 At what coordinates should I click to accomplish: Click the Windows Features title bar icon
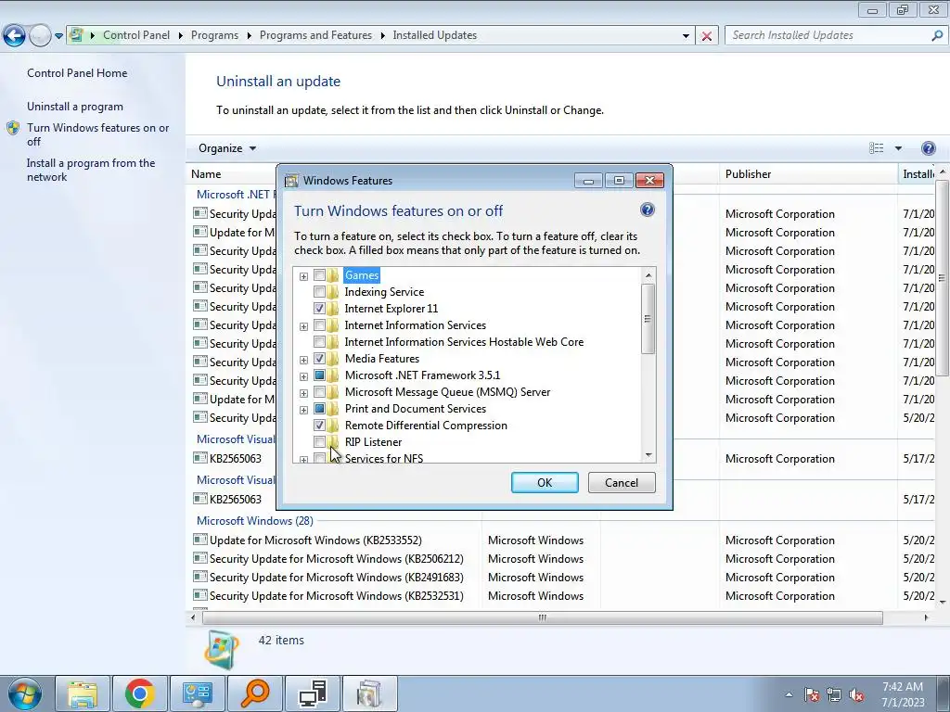[x=291, y=181]
